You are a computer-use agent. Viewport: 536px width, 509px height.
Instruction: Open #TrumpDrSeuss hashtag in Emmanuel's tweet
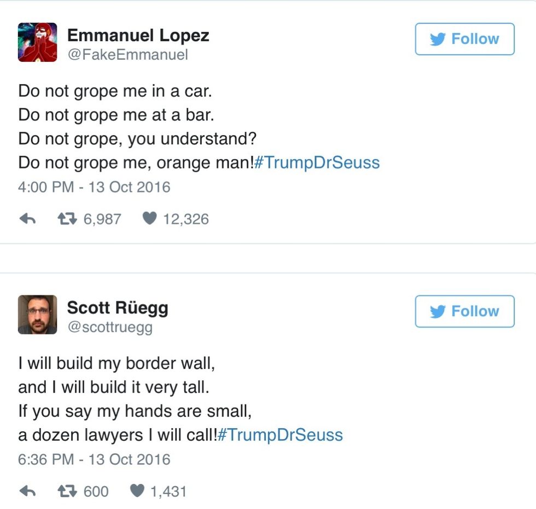click(x=317, y=163)
